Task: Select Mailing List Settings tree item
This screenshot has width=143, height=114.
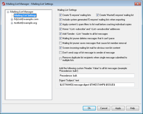Action: click(25, 15)
